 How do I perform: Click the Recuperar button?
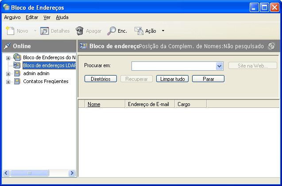(x=136, y=79)
